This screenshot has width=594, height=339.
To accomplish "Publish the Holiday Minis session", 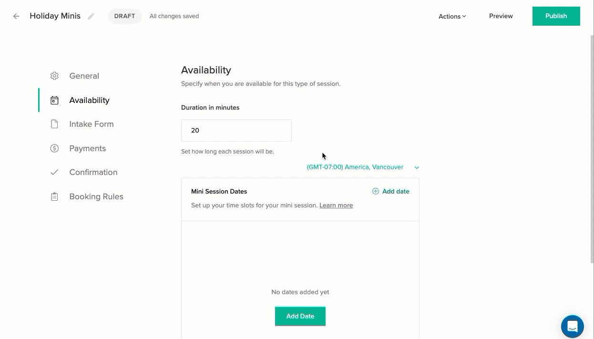I will coord(556,16).
